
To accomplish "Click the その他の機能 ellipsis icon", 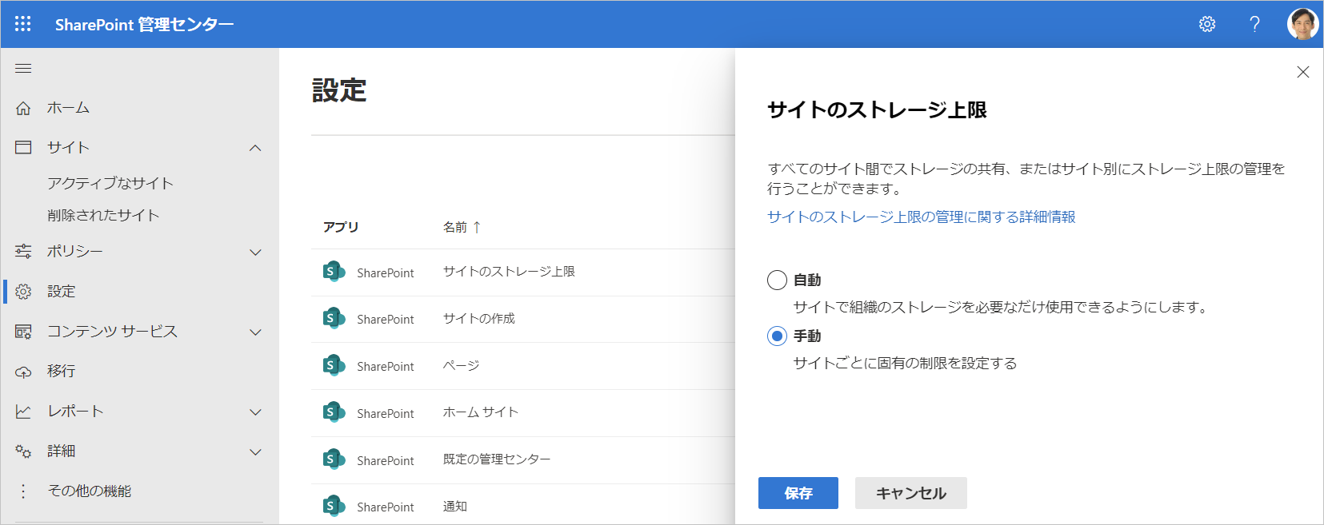I will click(x=23, y=491).
